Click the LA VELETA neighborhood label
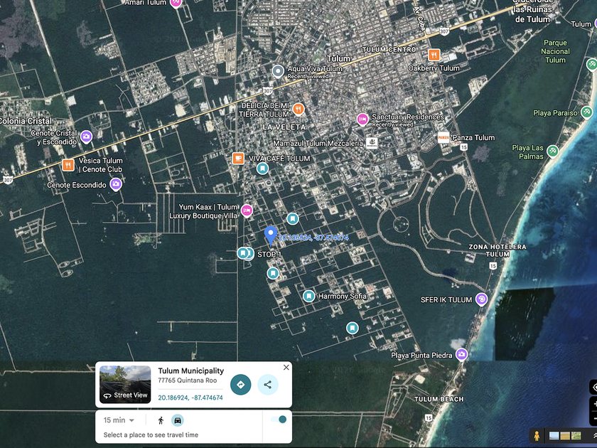597x448 pixels. pos(284,127)
